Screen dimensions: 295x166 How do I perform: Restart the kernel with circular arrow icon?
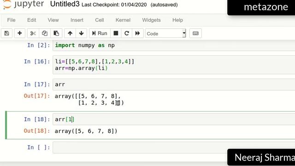pyautogui.click(x=127, y=33)
